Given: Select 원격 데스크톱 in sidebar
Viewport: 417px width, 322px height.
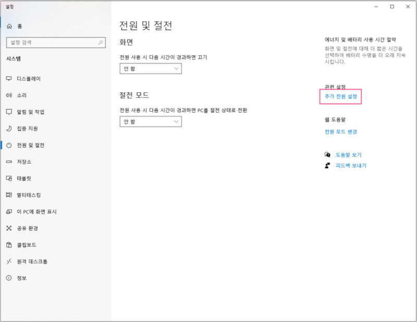Looking at the screenshot, I should click(x=35, y=261).
